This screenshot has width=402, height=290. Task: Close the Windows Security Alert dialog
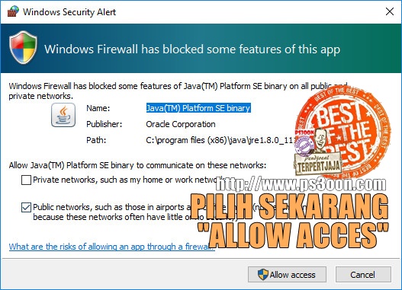(390, 11)
